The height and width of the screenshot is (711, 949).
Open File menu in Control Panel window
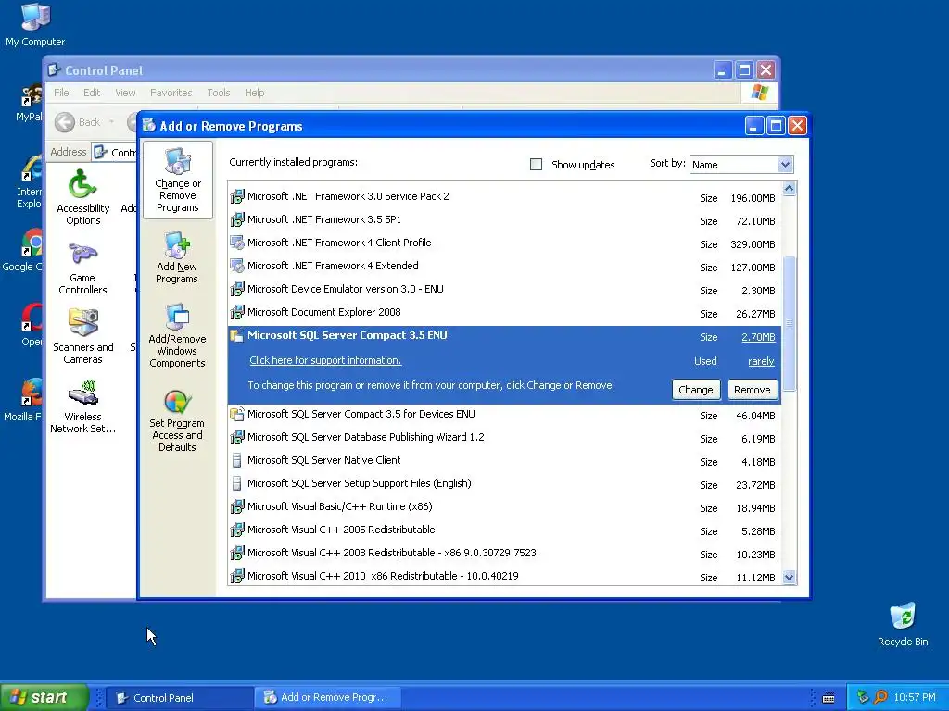pos(61,93)
